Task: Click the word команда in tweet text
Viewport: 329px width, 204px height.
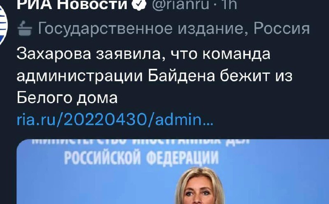Action: [x=236, y=54]
